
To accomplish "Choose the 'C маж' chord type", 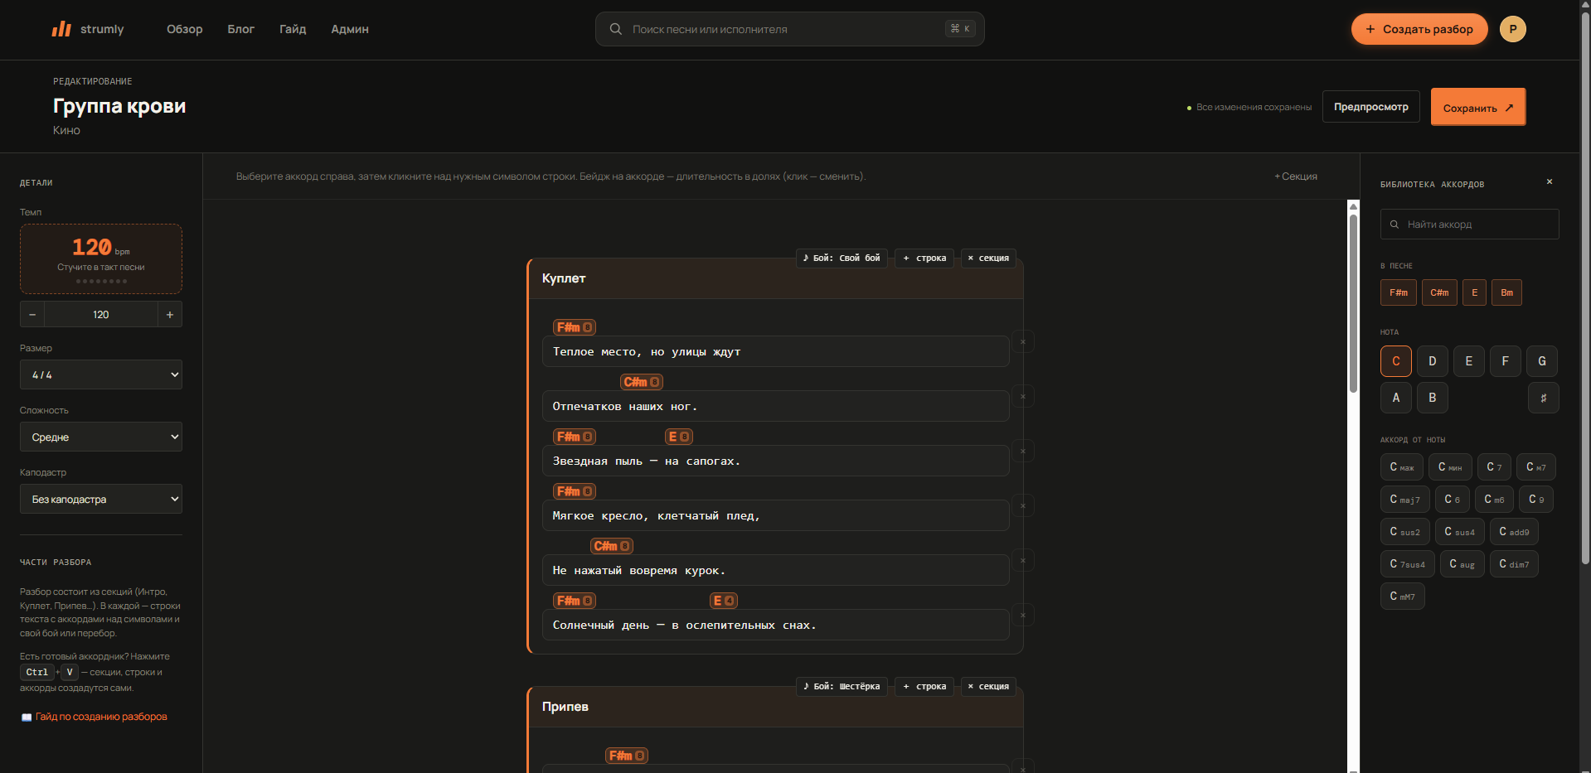I will coord(1401,467).
